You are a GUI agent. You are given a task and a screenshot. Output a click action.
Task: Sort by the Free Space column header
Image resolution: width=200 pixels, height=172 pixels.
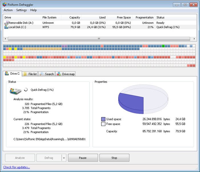120,17
